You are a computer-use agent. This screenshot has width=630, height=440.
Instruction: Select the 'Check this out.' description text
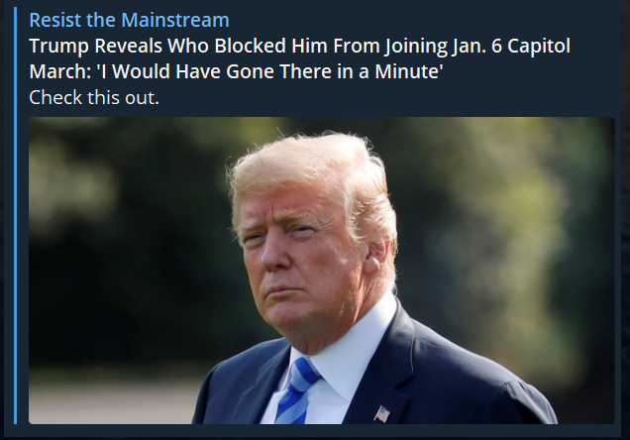(94, 97)
